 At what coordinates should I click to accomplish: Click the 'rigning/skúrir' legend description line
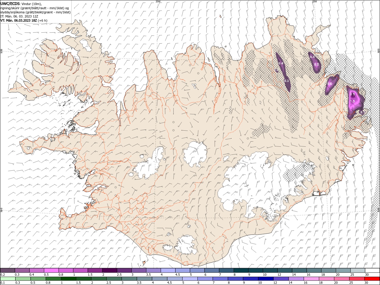(35, 8)
